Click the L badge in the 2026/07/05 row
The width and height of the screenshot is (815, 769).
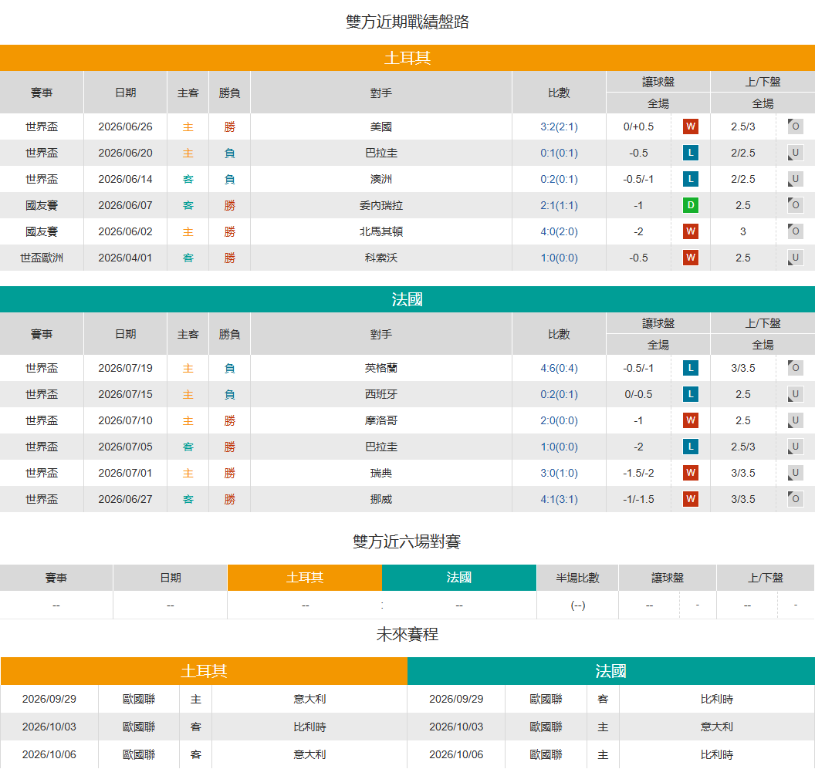tap(690, 447)
